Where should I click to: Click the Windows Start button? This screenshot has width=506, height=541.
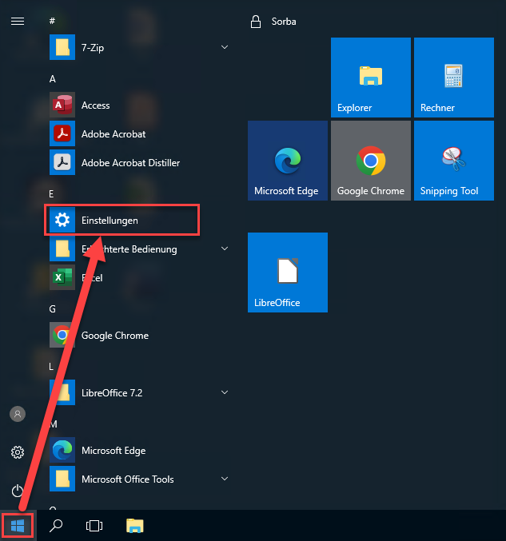(18, 526)
